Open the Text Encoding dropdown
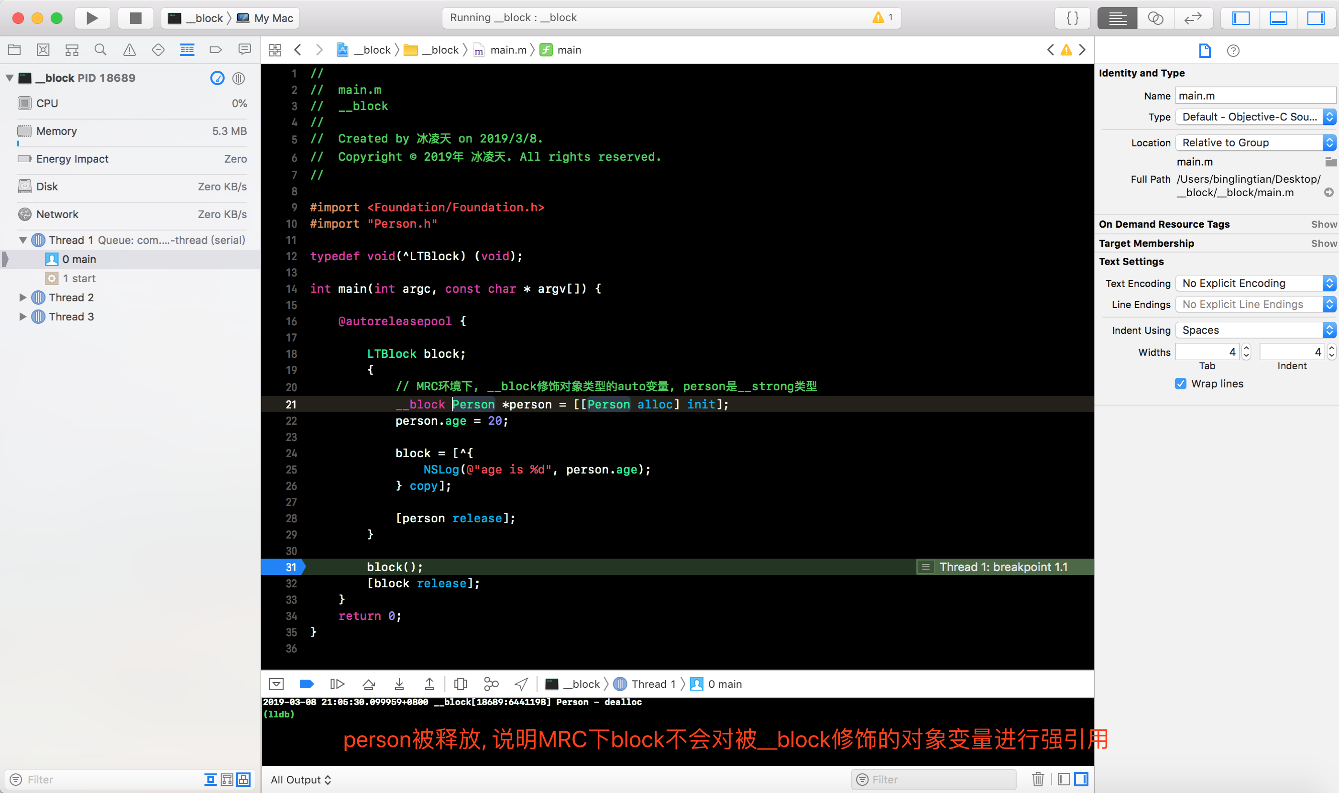Image resolution: width=1339 pixels, height=793 pixels. pos(1256,283)
